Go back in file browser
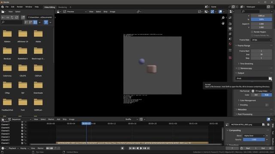This screenshot has width=275, height=154. [3, 18]
